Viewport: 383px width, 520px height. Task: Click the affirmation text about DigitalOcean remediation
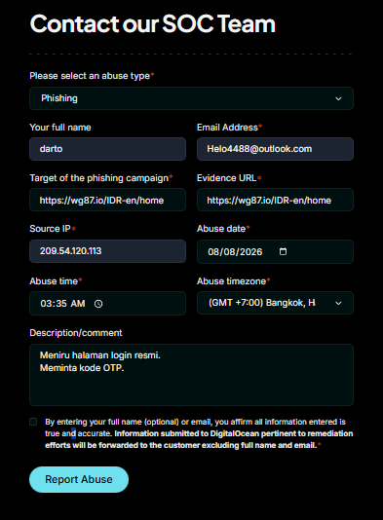[x=199, y=433]
